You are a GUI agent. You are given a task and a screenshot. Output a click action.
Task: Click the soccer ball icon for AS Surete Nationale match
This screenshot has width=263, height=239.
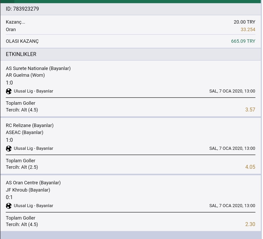pos(9,91)
